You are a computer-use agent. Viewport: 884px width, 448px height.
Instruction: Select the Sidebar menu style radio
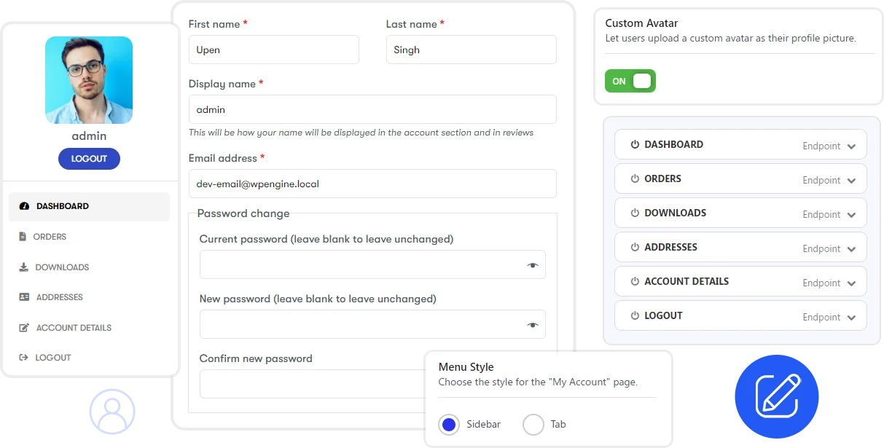click(449, 424)
